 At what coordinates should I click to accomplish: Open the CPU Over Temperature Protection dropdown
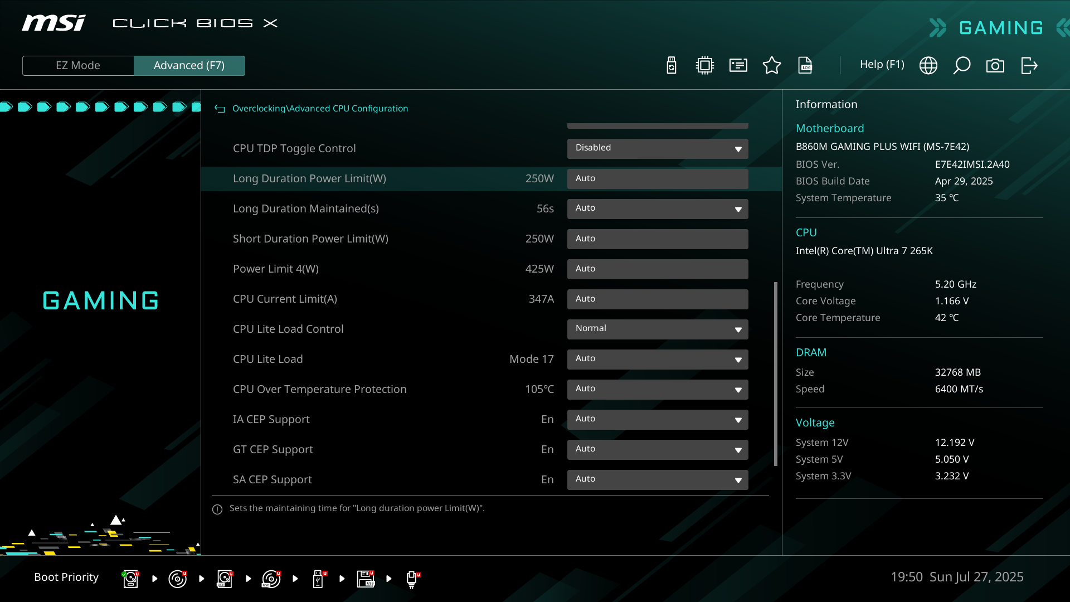658,389
